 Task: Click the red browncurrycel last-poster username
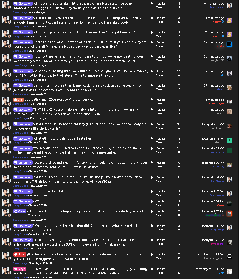(x=216, y=103)
